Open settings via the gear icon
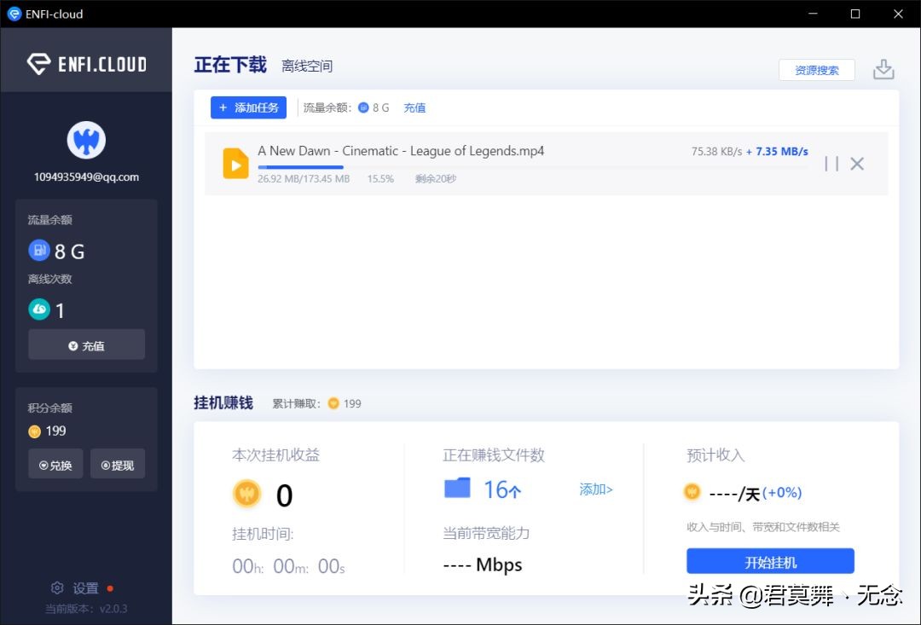The image size is (921, 625). [x=57, y=587]
